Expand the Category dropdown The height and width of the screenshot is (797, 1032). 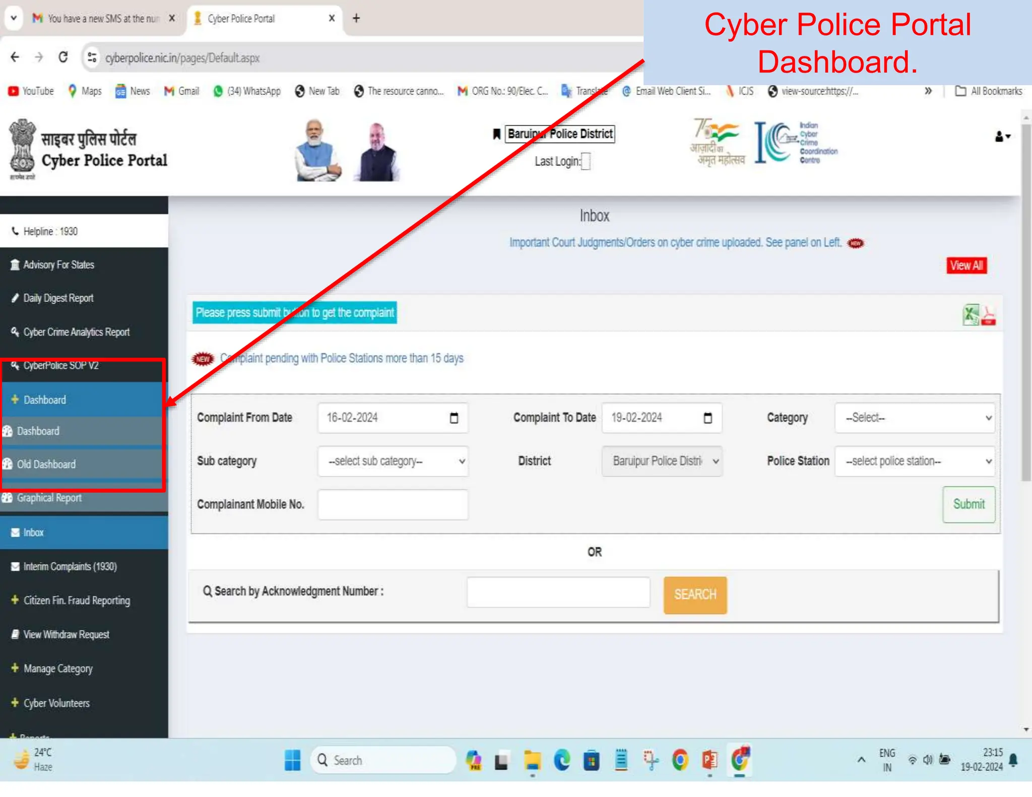click(915, 418)
